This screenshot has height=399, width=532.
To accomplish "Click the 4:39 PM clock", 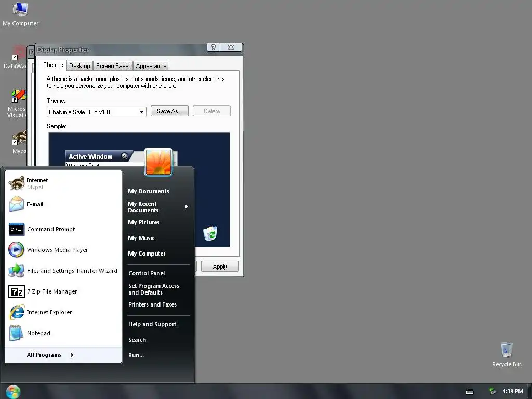I will click(513, 391).
